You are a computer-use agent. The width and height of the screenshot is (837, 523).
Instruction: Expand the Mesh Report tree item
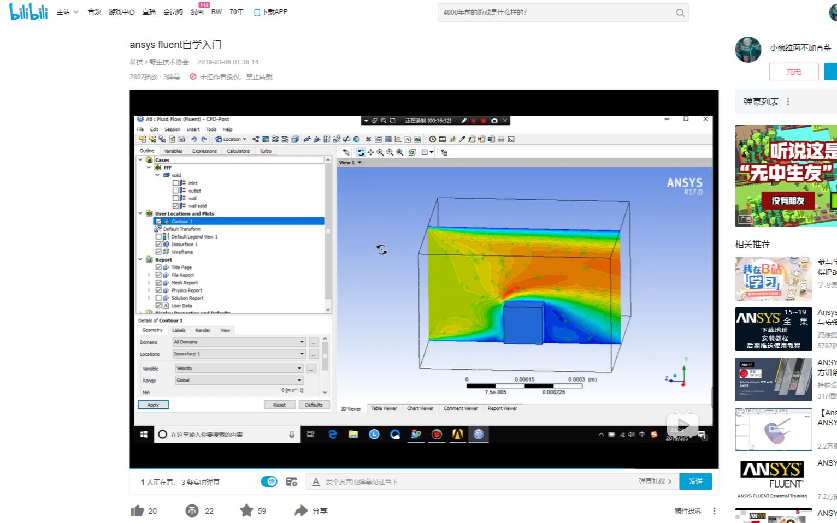tap(149, 282)
